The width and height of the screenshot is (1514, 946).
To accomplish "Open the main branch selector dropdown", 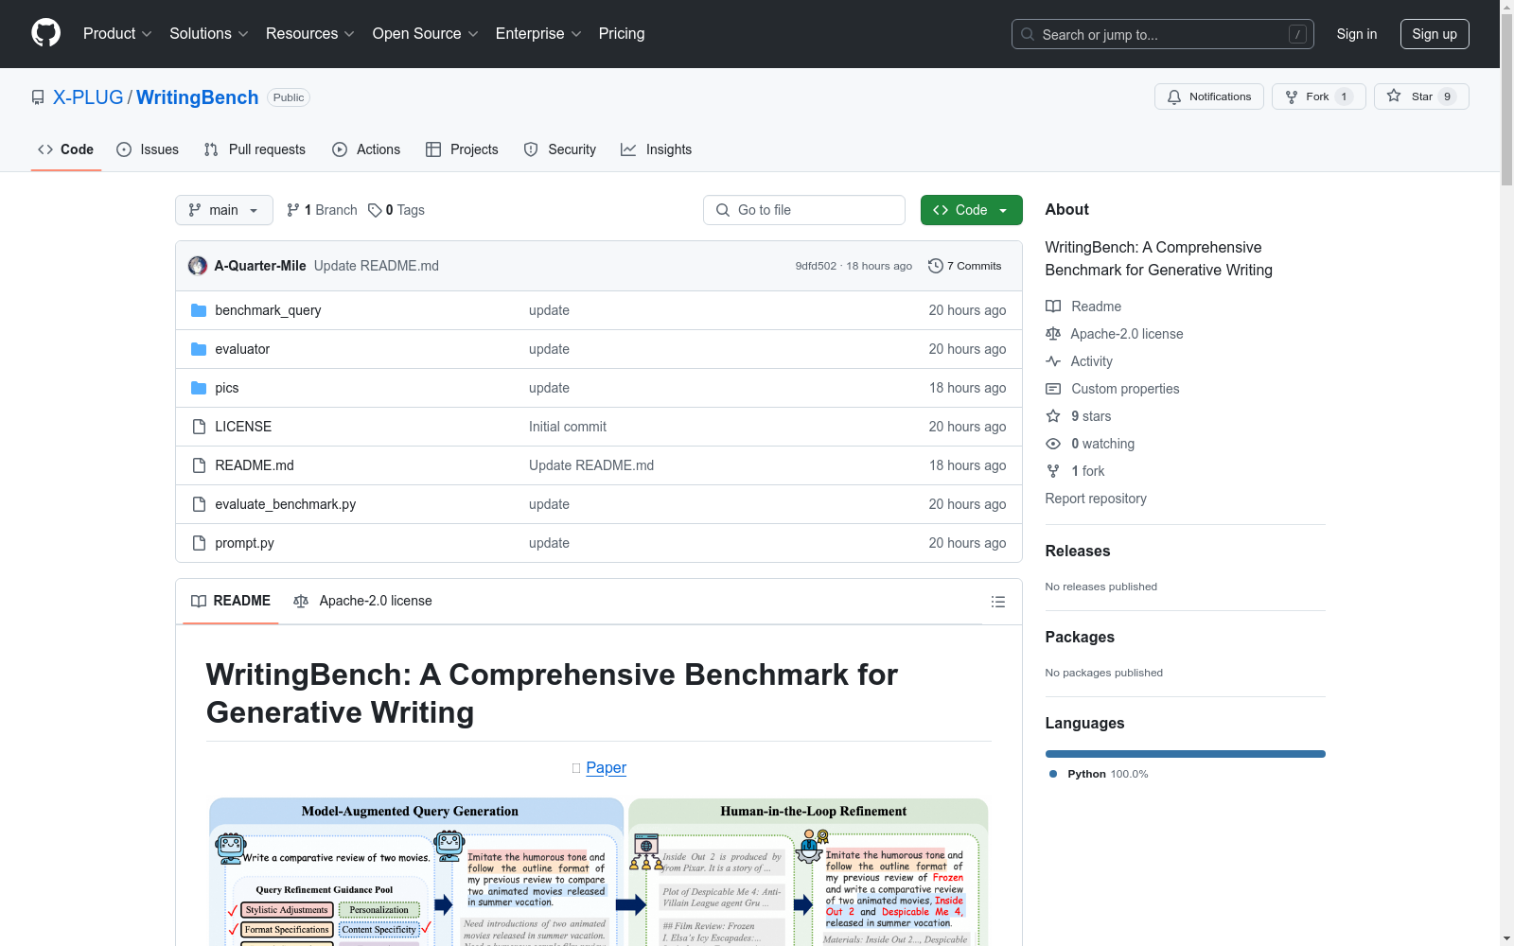I will [x=224, y=210].
